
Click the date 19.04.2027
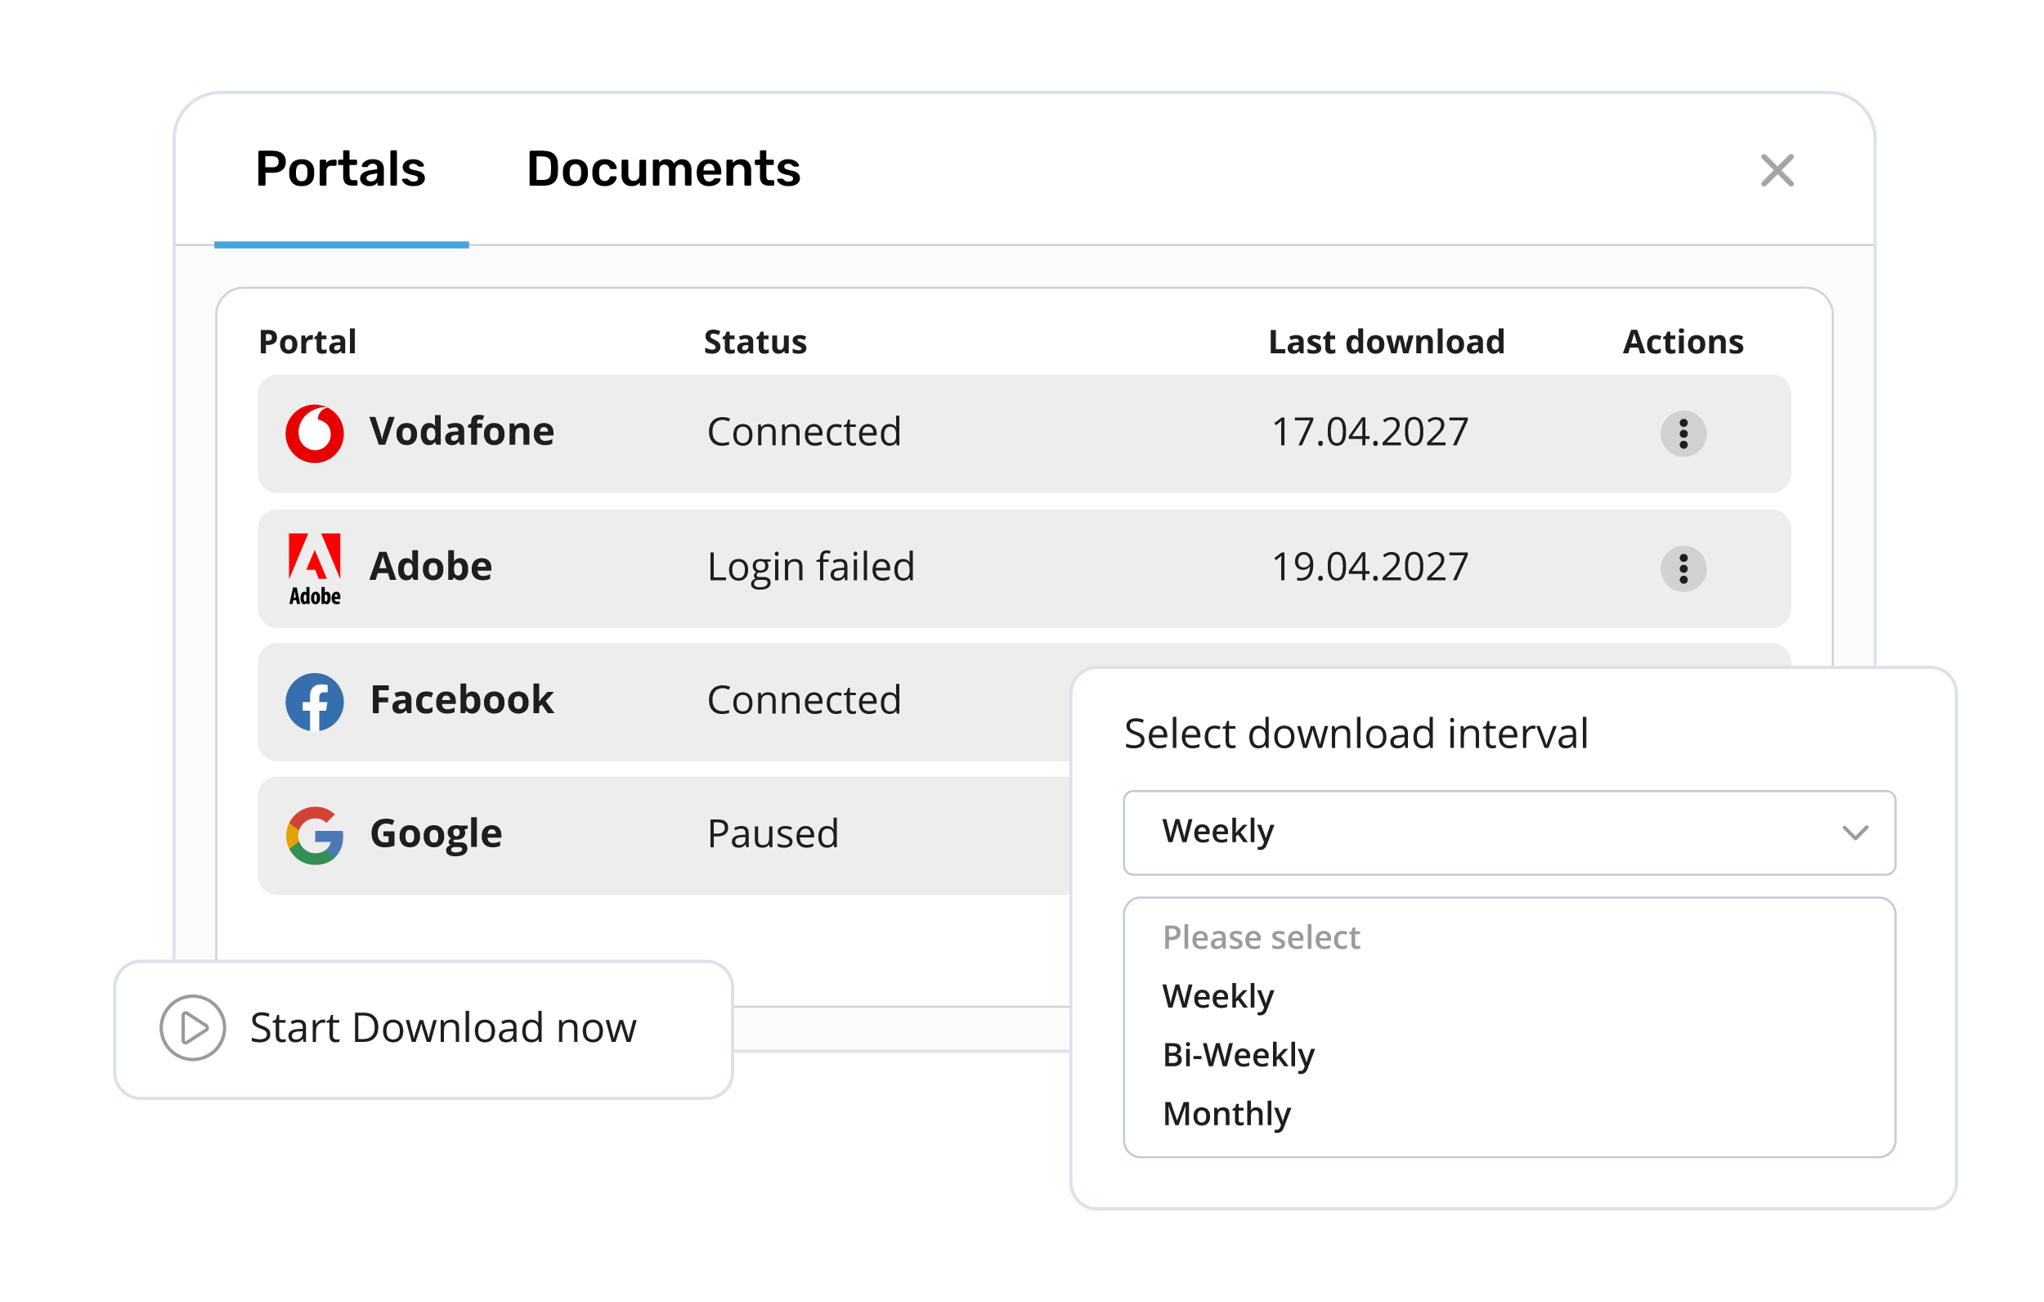1369,567
